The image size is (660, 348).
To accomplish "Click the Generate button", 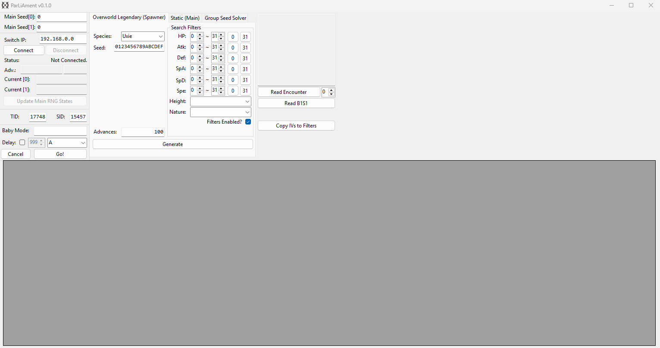I will click(173, 144).
